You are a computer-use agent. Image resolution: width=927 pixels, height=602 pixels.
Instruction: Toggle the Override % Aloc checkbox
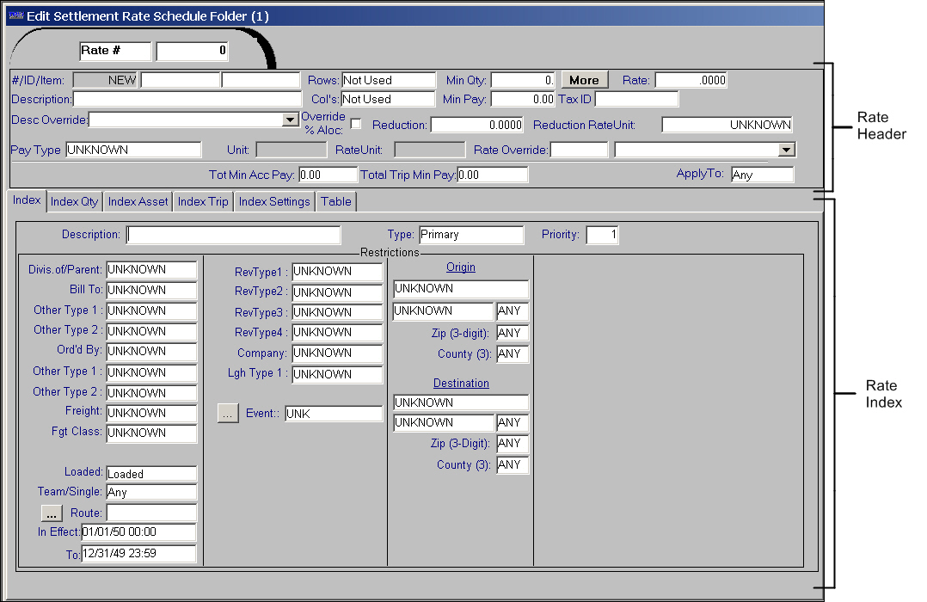(x=356, y=124)
